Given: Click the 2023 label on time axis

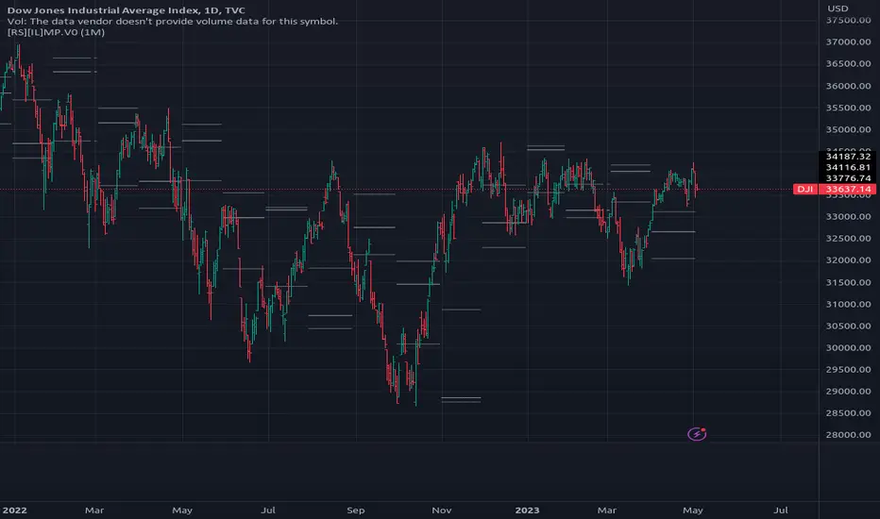Looking at the screenshot, I should (527, 510).
